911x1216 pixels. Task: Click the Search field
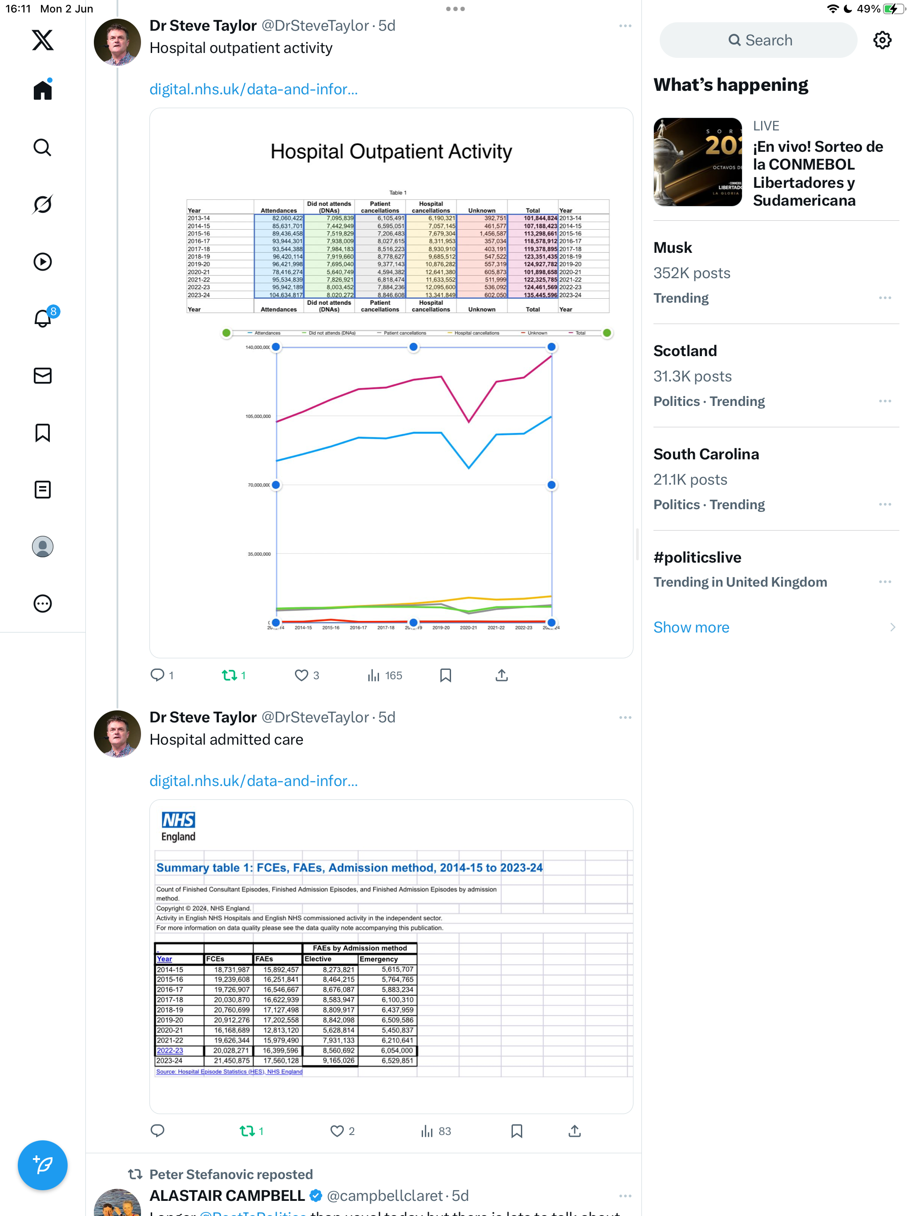[758, 40]
